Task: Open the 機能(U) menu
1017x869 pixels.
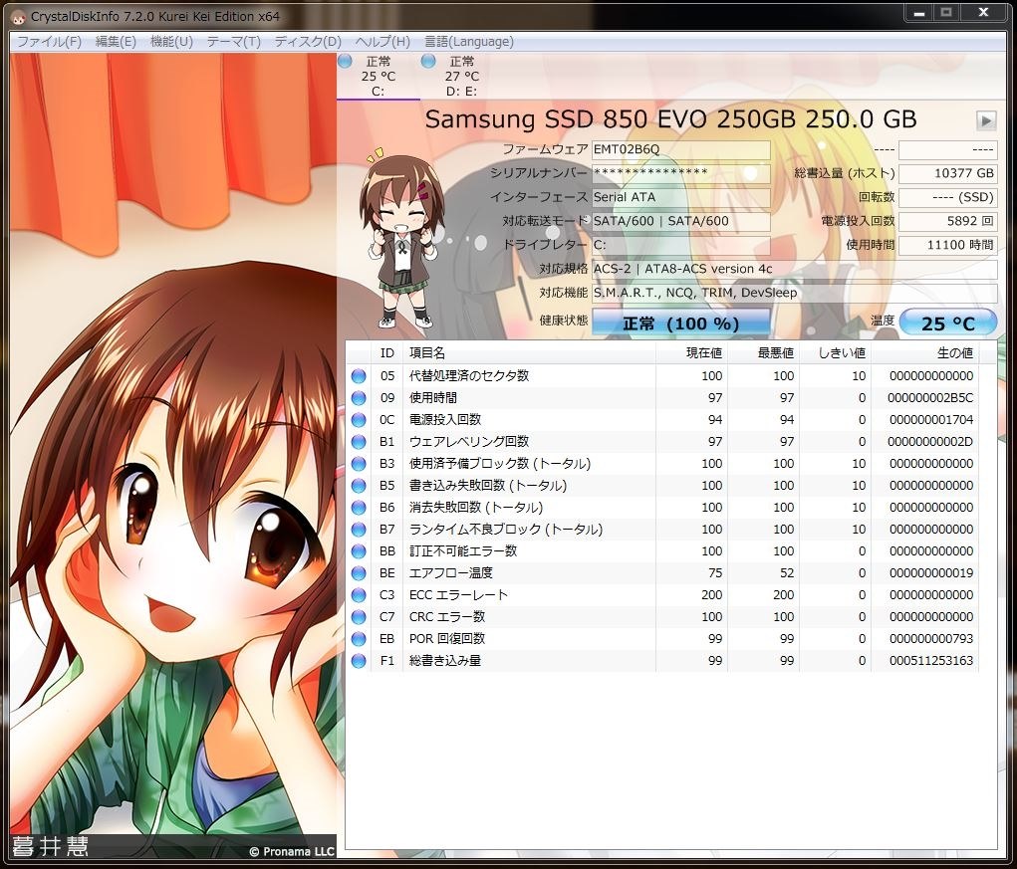Action: 171,42
